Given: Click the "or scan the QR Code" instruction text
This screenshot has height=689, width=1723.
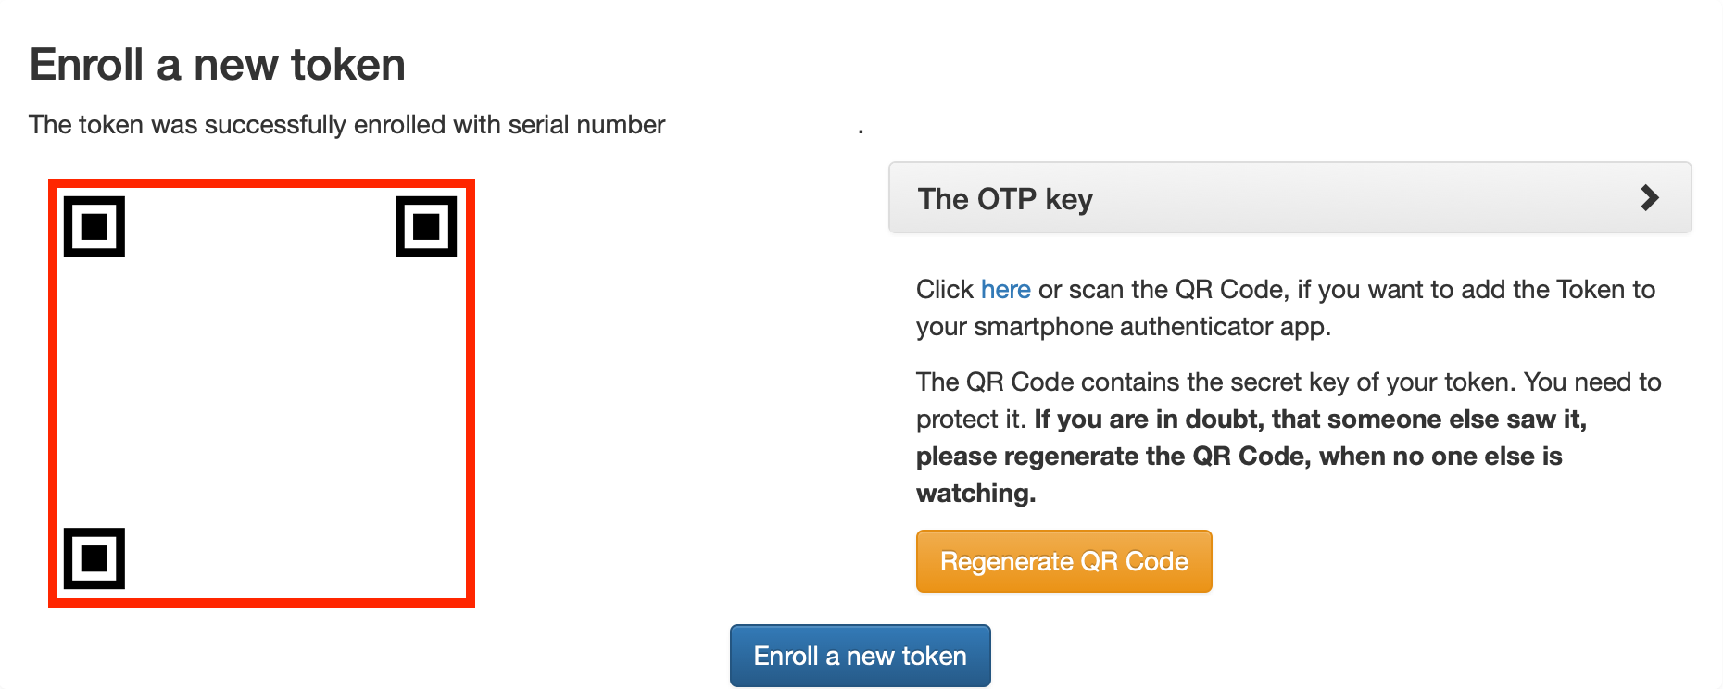Looking at the screenshot, I should click(1162, 290).
